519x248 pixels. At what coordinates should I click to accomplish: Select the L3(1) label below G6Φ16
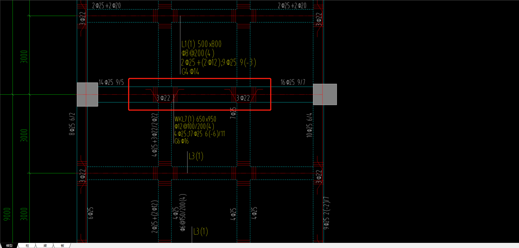196,156
